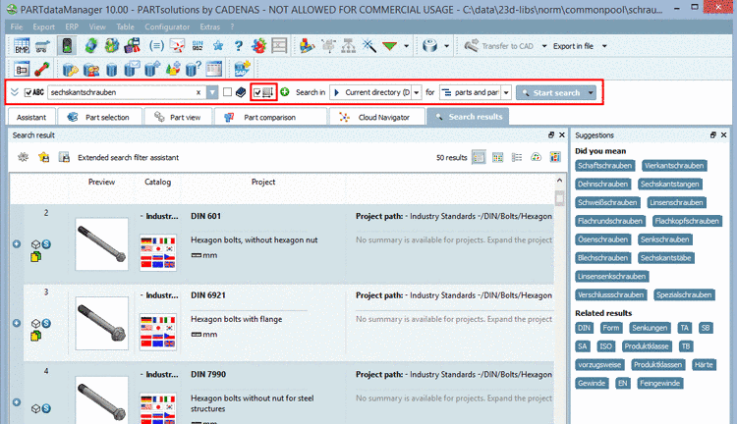Click the green plus add search icon
Screen dimensions: 737x424
click(285, 92)
